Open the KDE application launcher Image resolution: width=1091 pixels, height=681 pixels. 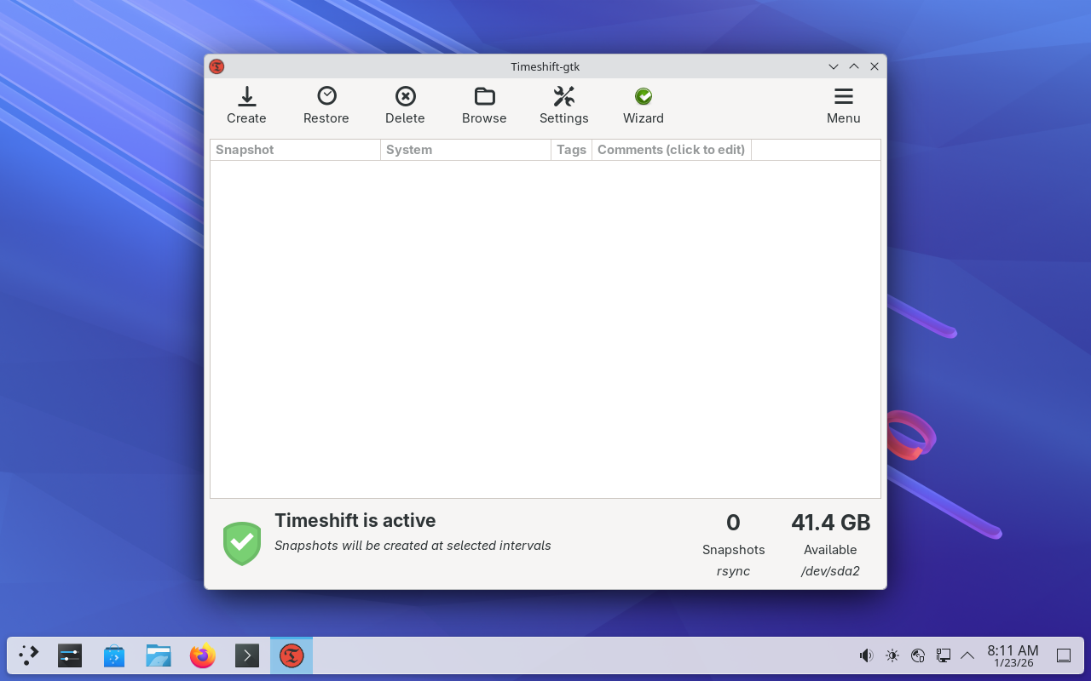(x=29, y=655)
